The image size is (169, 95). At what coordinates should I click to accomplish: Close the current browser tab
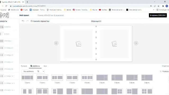pyautogui.click(x=23, y=2)
